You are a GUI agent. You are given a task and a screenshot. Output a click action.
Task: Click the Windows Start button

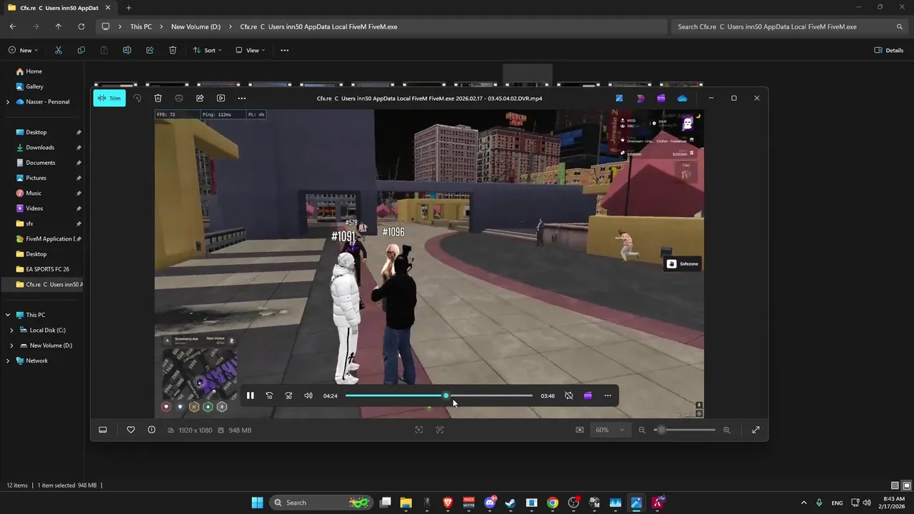[257, 503]
